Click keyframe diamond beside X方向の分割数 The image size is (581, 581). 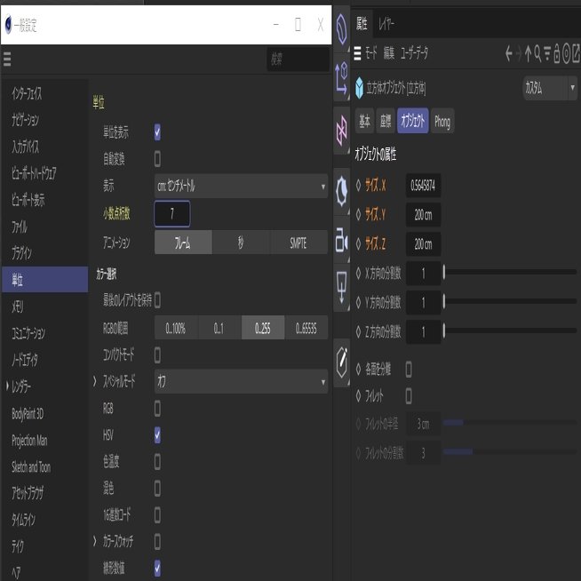coord(358,274)
